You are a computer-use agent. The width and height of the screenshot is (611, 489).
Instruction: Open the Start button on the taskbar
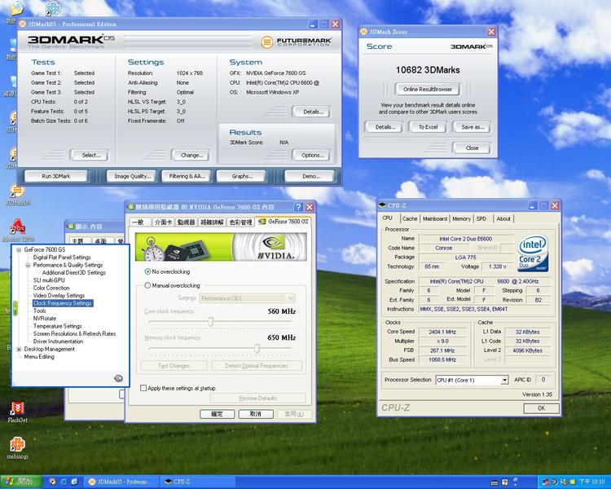[x=21, y=482]
